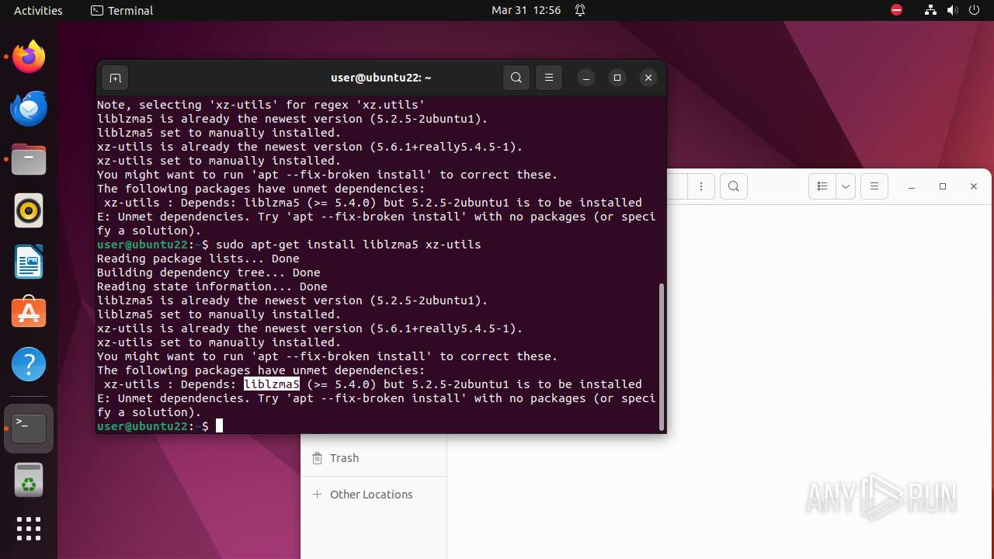Select Trash in Files sidebar
The width and height of the screenshot is (994, 559).
pyautogui.click(x=374, y=458)
